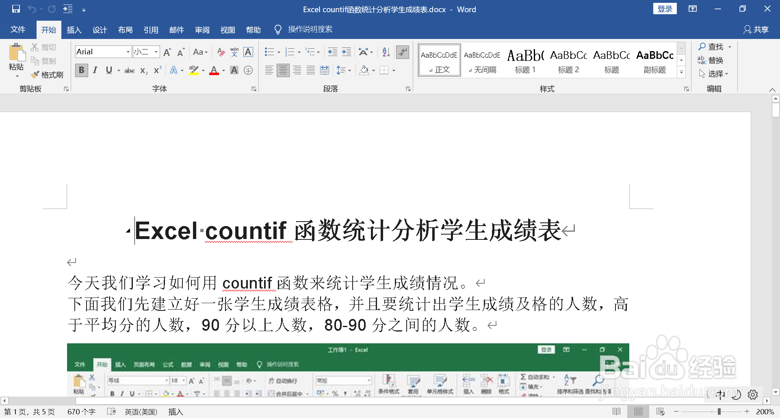Toggle bold formatting
Image resolution: width=780 pixels, height=418 pixels.
click(82, 70)
